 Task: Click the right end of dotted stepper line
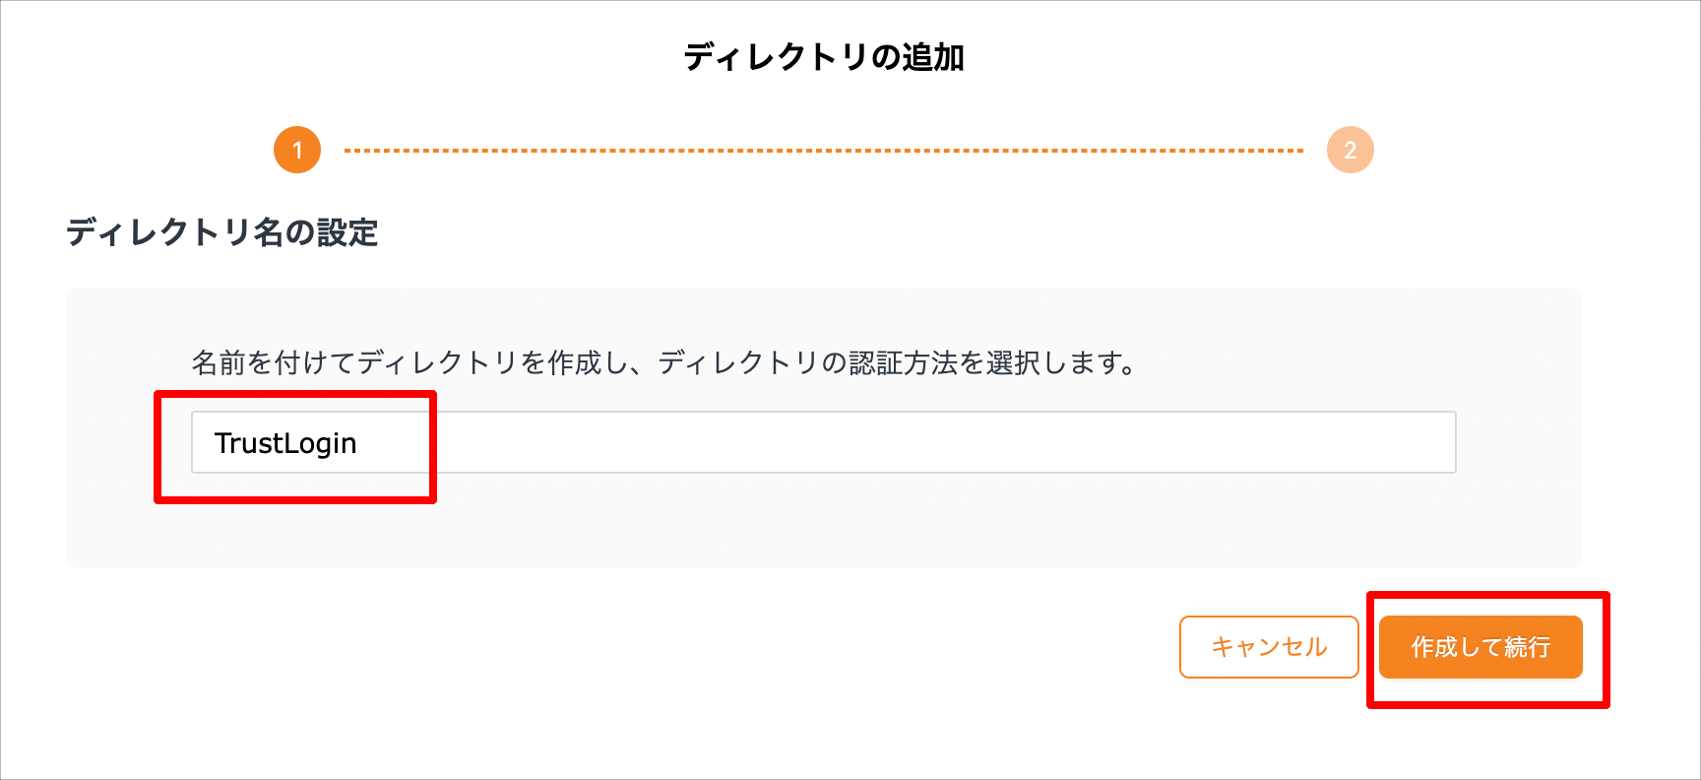[1298, 151]
